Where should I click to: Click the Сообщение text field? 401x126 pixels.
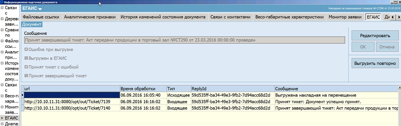point(185,40)
